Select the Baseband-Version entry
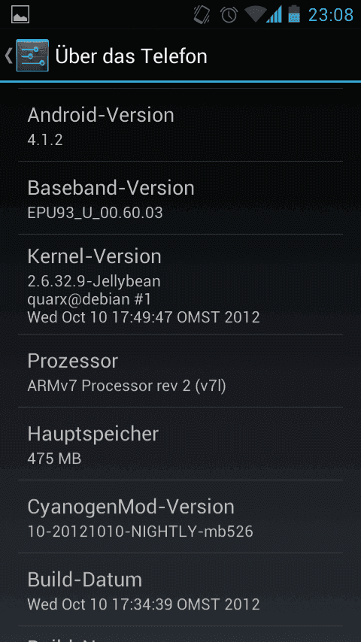 click(x=180, y=198)
